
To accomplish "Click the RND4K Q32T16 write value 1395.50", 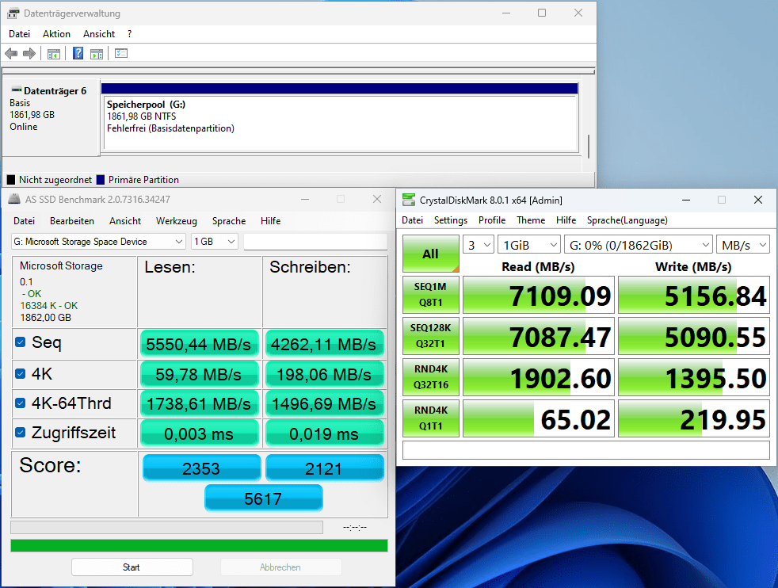I will [694, 378].
